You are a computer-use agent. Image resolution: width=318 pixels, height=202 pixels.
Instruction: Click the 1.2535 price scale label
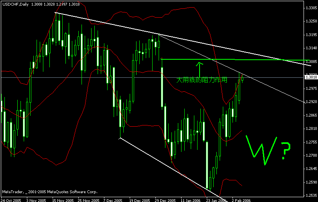tap(311, 196)
